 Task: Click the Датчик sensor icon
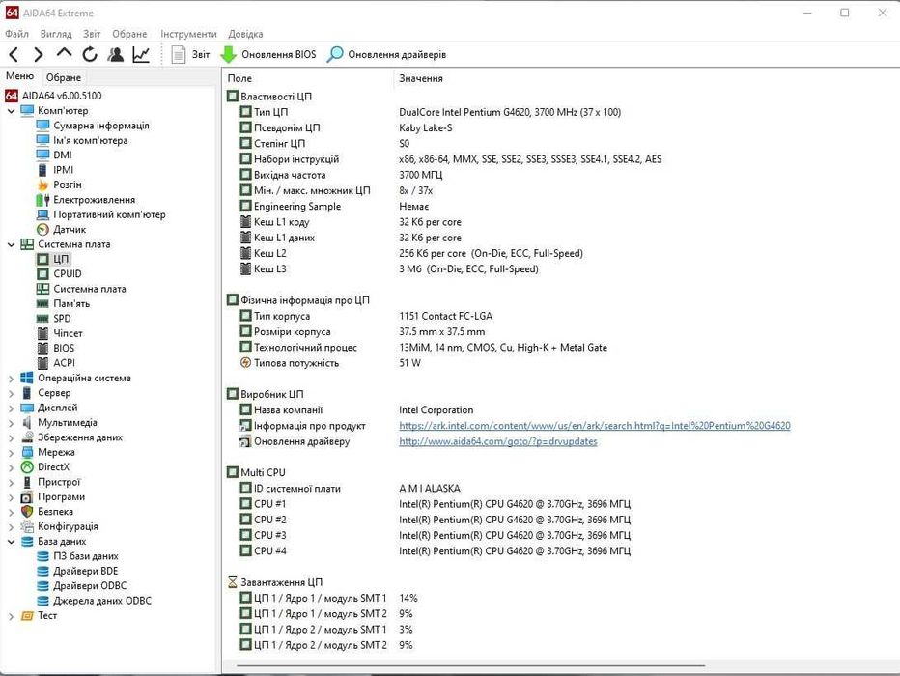[42, 230]
